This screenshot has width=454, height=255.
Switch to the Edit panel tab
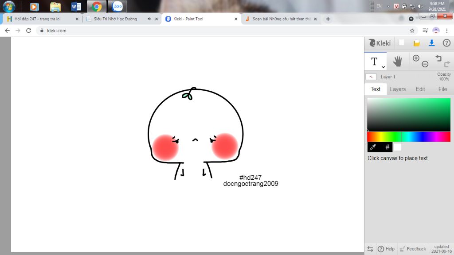click(420, 89)
